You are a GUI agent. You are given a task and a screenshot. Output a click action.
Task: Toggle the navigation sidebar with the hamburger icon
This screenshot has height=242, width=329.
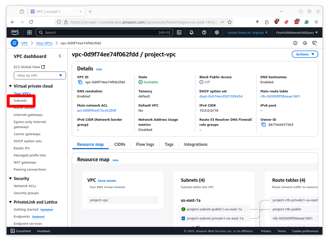pos(14,43)
